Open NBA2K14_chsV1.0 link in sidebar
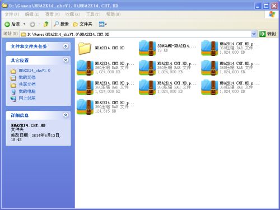This screenshot has width=280, height=210. tap(34, 71)
